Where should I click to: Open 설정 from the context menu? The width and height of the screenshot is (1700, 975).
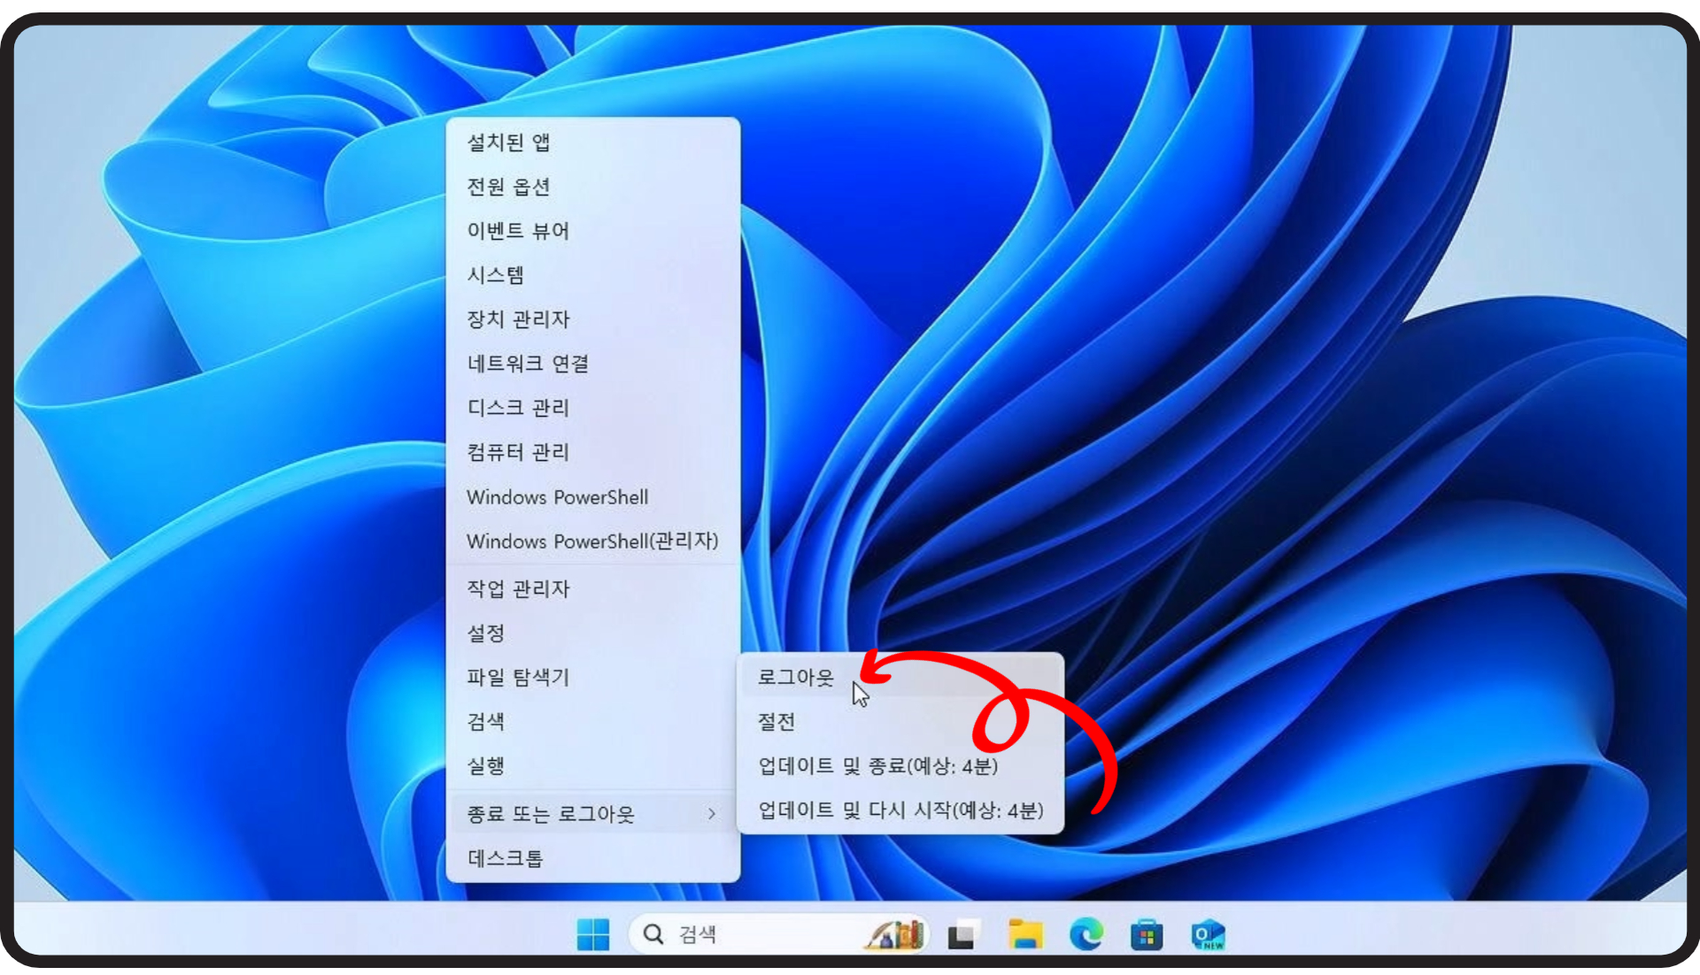click(x=486, y=633)
